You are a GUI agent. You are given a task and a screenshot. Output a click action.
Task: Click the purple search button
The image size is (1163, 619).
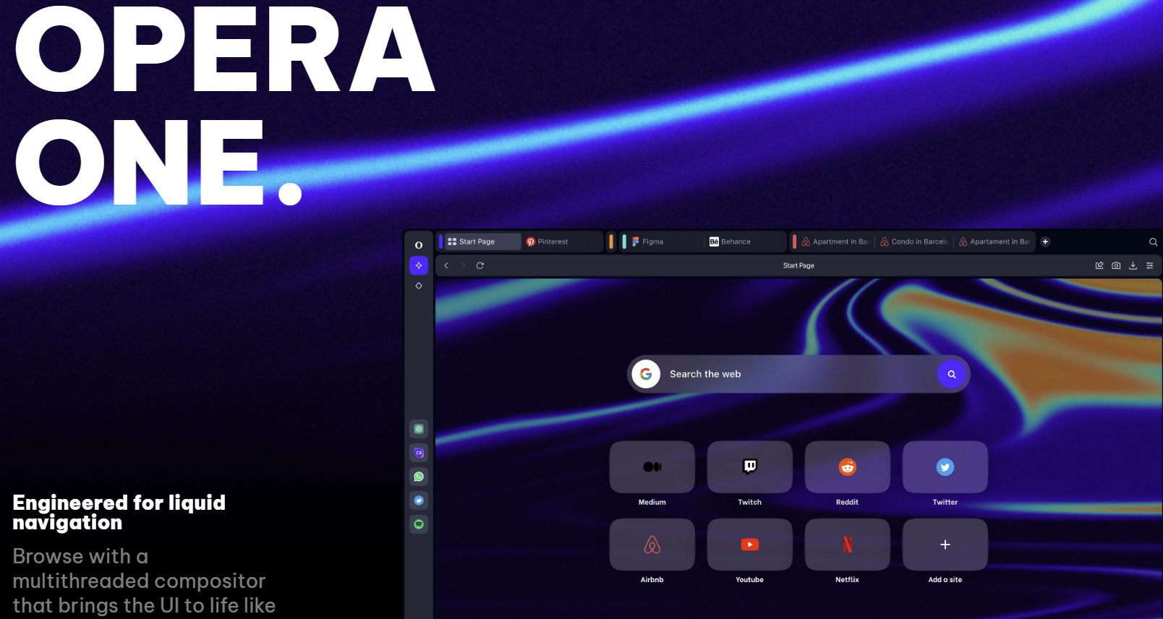click(952, 374)
